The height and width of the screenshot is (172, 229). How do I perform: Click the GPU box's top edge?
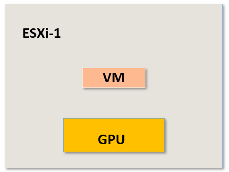[x=114, y=119]
